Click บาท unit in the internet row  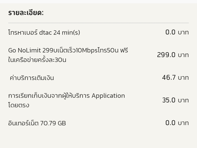pos(183,123)
